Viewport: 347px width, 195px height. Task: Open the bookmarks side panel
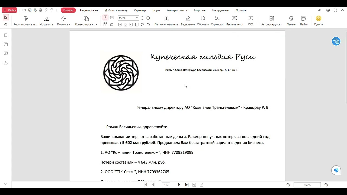point(6,35)
